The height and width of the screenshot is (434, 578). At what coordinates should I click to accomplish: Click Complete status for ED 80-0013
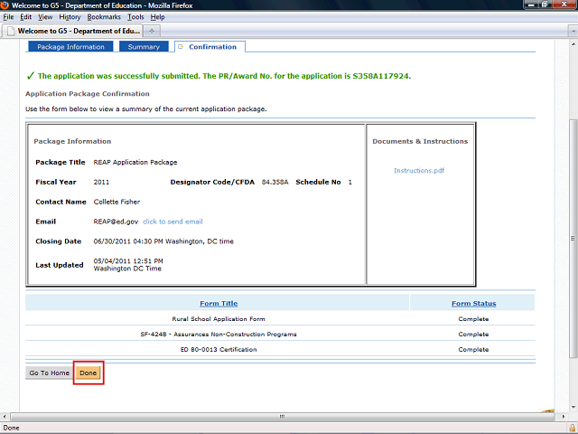pos(473,350)
